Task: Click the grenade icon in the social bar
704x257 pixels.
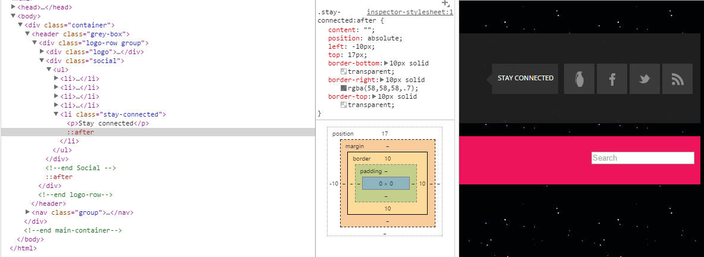Action: click(x=579, y=79)
